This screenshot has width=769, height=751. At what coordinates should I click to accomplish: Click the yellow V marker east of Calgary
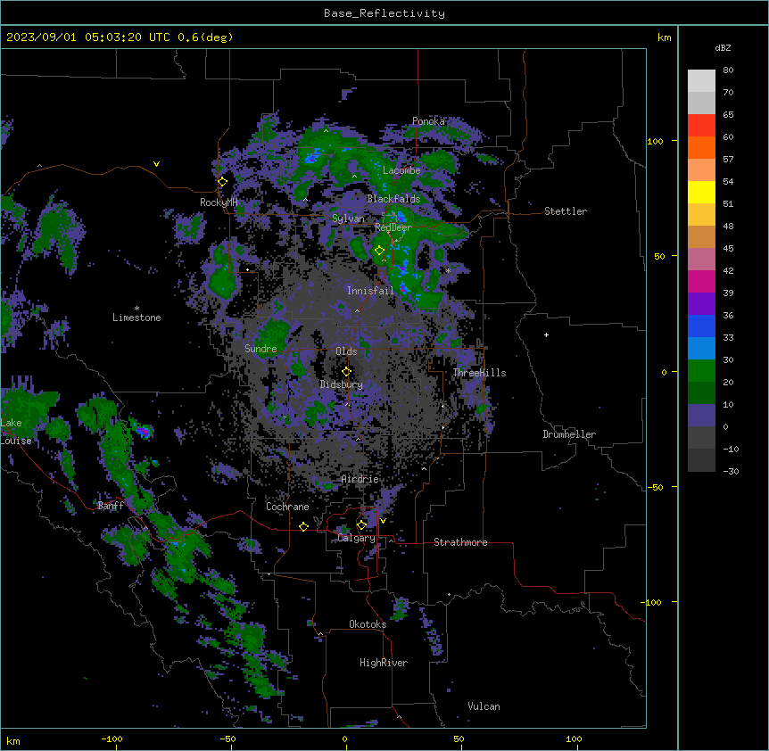[x=383, y=521]
